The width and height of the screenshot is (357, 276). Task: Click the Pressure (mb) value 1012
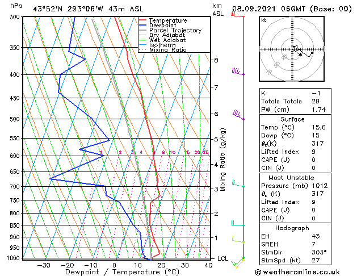point(320,186)
